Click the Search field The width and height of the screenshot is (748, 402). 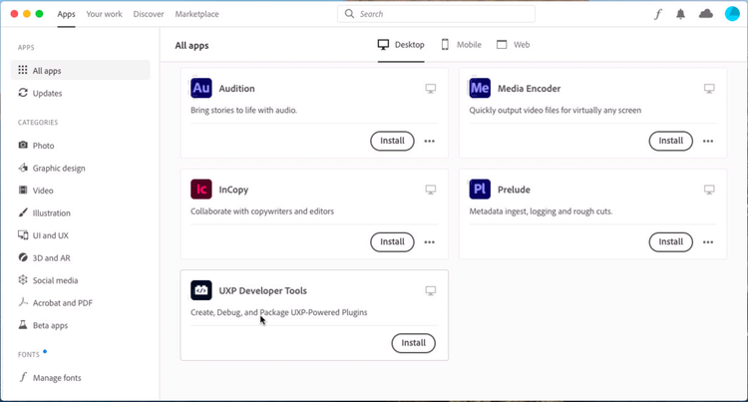(x=436, y=14)
